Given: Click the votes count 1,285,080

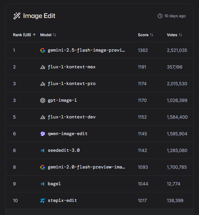Looking at the screenshot, I should 177,150.
